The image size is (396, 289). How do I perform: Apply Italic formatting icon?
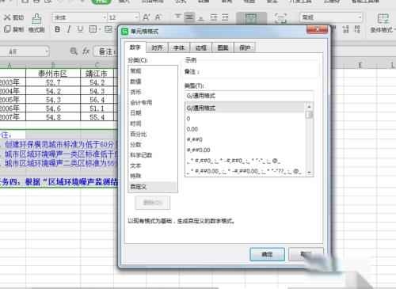point(69,29)
